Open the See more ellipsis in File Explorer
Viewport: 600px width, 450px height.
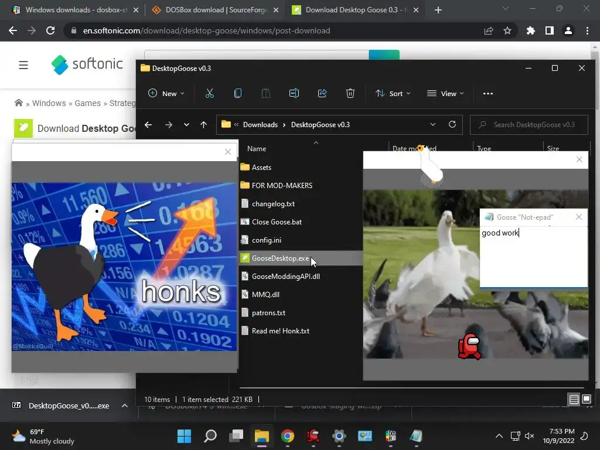pyautogui.click(x=488, y=93)
